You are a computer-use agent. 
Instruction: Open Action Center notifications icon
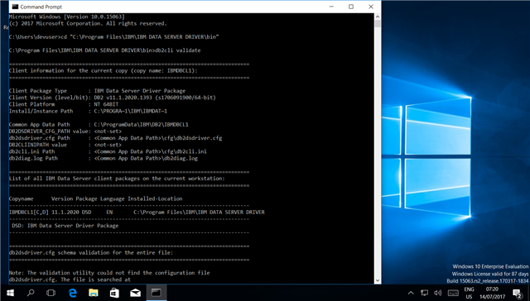click(x=517, y=293)
